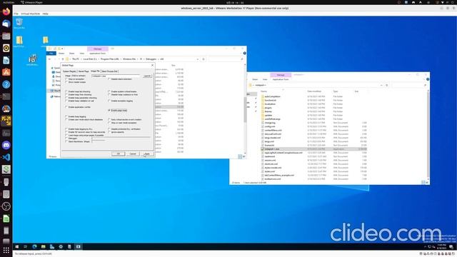Switch the Notepad++ folder window to details view
The image size is (457, 257).
click(423, 183)
